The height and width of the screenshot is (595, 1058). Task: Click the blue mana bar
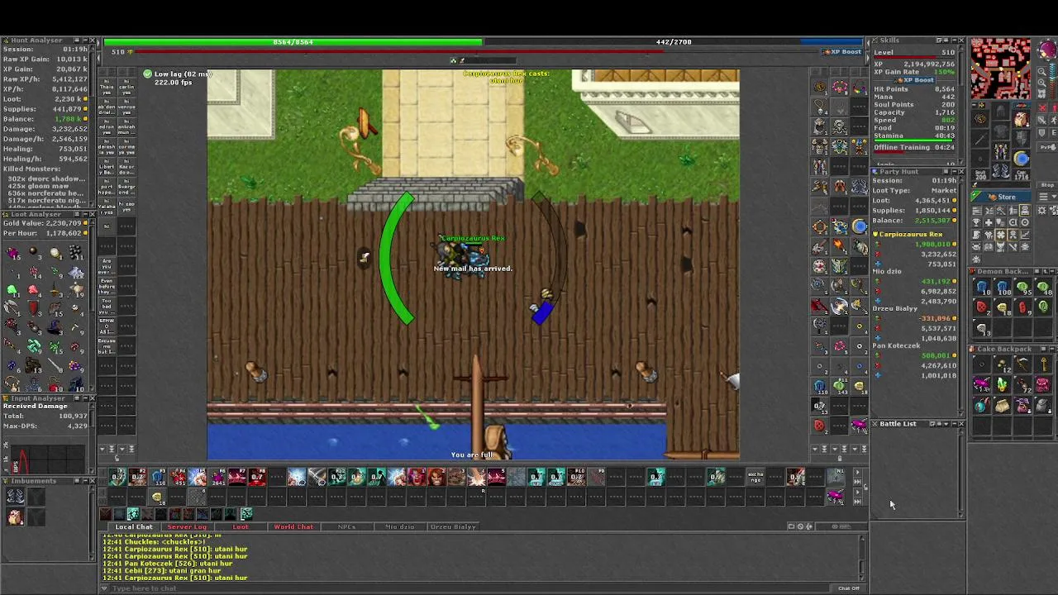[x=674, y=41]
